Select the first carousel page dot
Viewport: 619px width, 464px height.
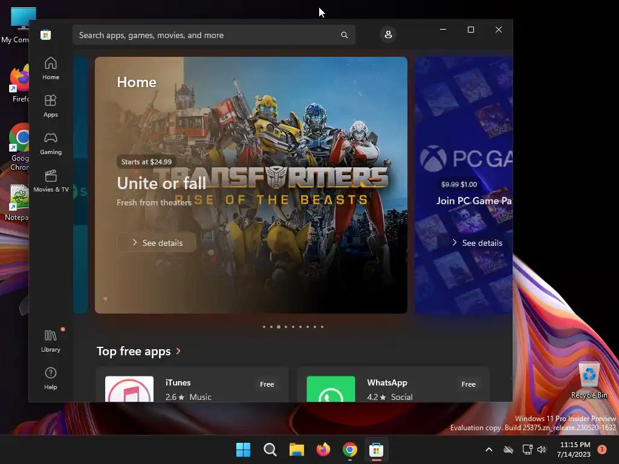coord(264,327)
